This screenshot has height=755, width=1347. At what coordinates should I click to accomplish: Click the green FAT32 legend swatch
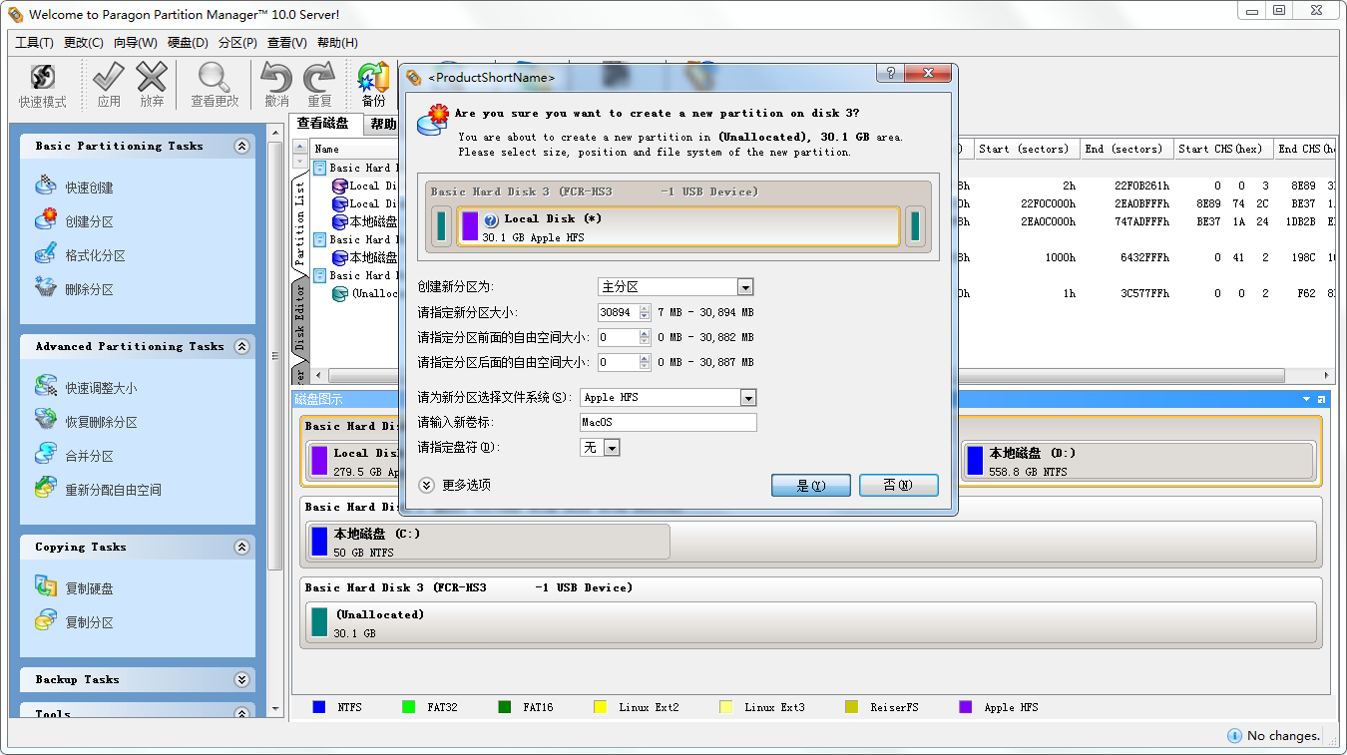(x=408, y=707)
